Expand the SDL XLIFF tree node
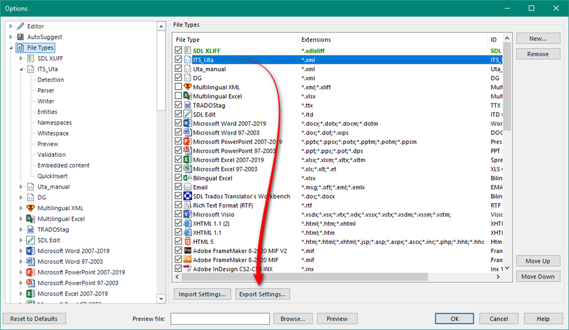Viewport: 569px width, 330px height. [x=21, y=59]
